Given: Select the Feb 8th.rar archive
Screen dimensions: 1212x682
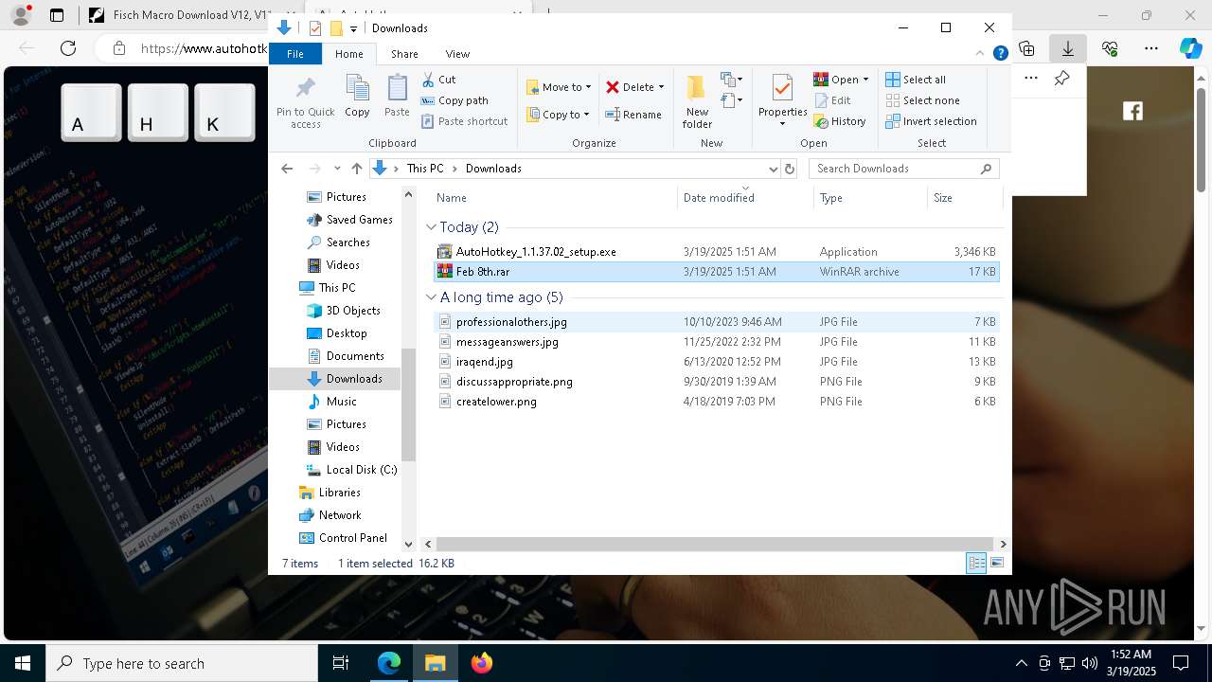Looking at the screenshot, I should tap(716, 272).
